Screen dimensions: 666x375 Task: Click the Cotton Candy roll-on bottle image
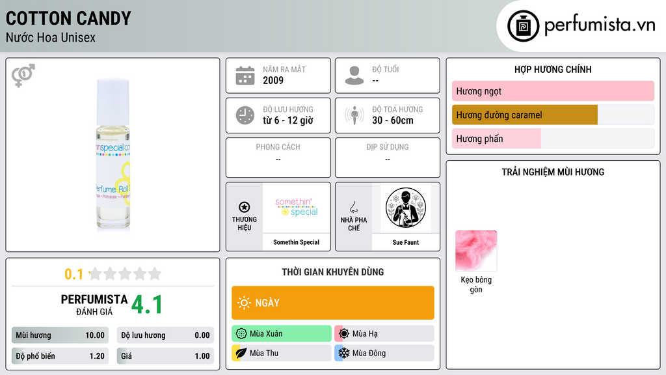(113, 155)
